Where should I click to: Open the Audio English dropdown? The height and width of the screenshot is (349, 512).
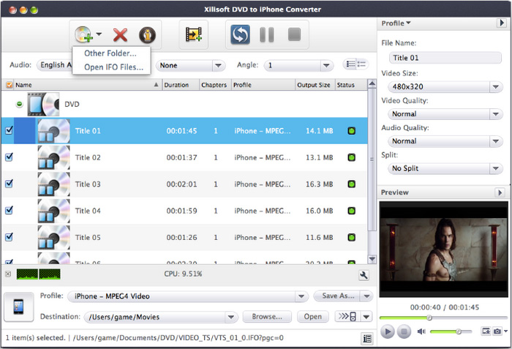(55, 65)
